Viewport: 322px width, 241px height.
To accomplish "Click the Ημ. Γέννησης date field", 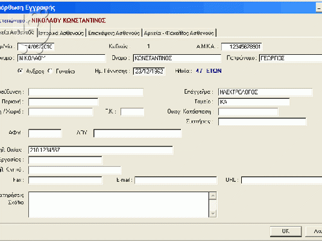I will (149, 71).
